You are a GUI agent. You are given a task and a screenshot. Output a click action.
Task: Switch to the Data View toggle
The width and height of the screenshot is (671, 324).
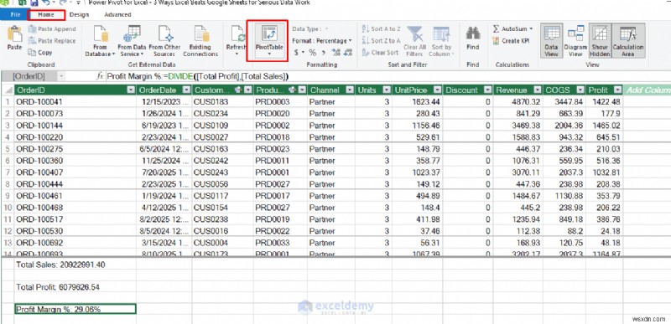click(x=552, y=41)
